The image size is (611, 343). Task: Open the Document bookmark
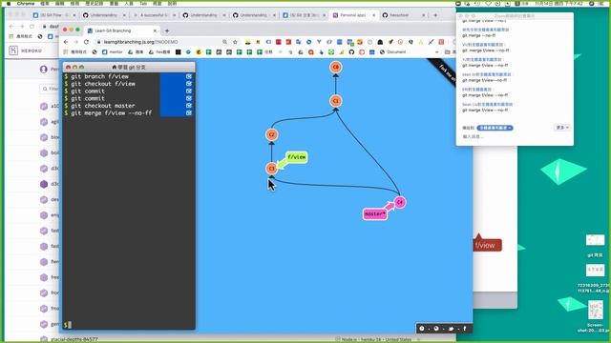pos(392,51)
